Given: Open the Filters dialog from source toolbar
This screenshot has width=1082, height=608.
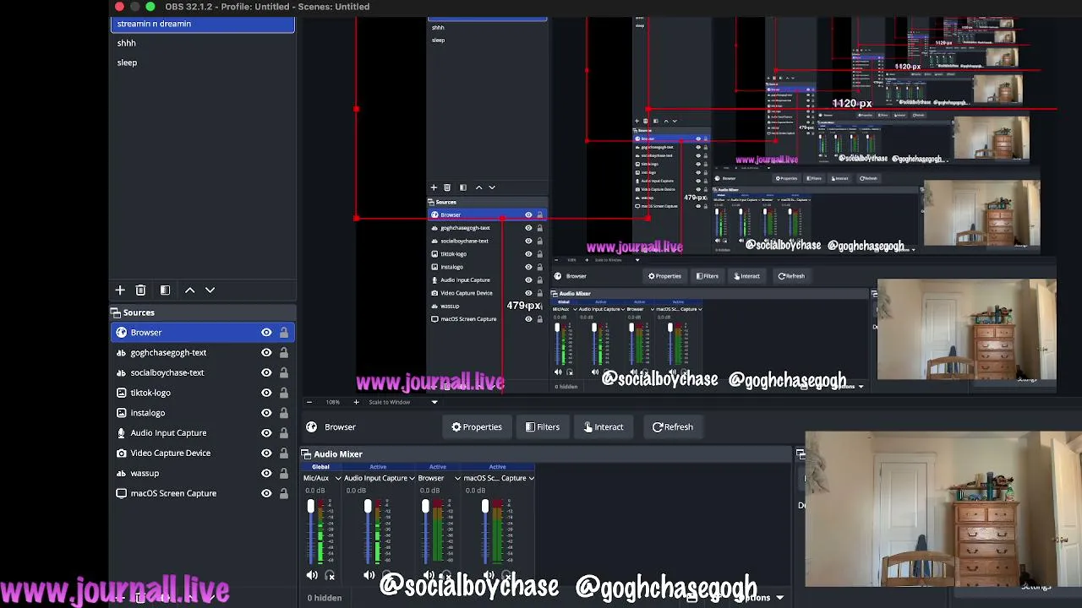Looking at the screenshot, I should 543,427.
